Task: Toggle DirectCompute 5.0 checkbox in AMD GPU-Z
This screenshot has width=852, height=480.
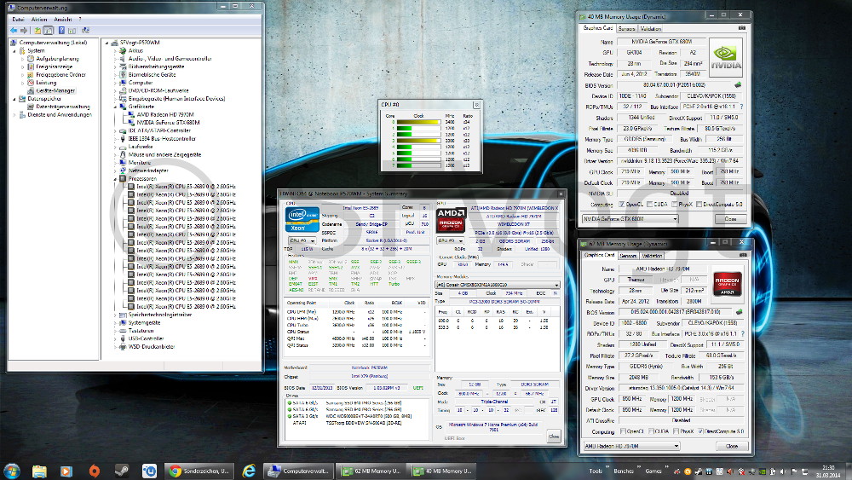Action: click(700, 431)
